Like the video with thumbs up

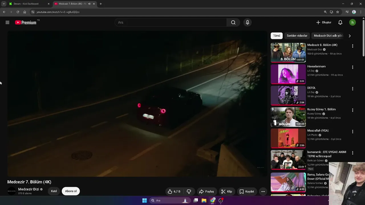[x=174, y=191]
